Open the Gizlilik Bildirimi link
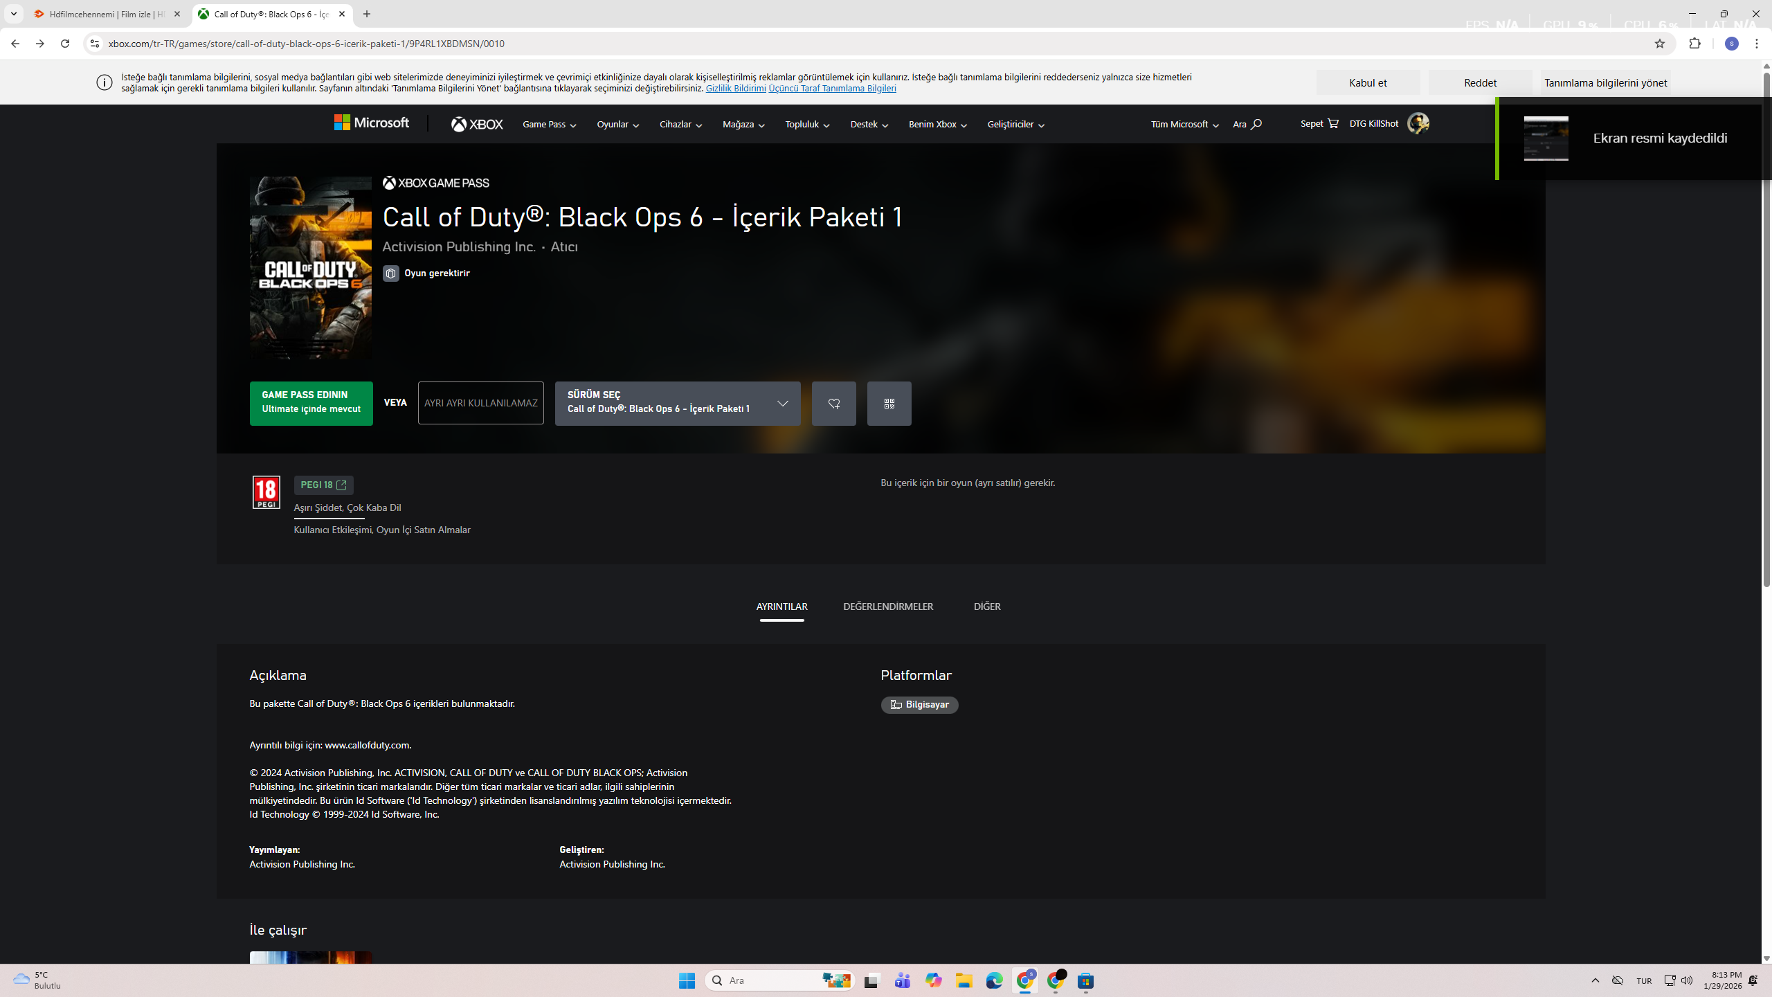Screen dimensions: 1772x997 click(x=736, y=89)
